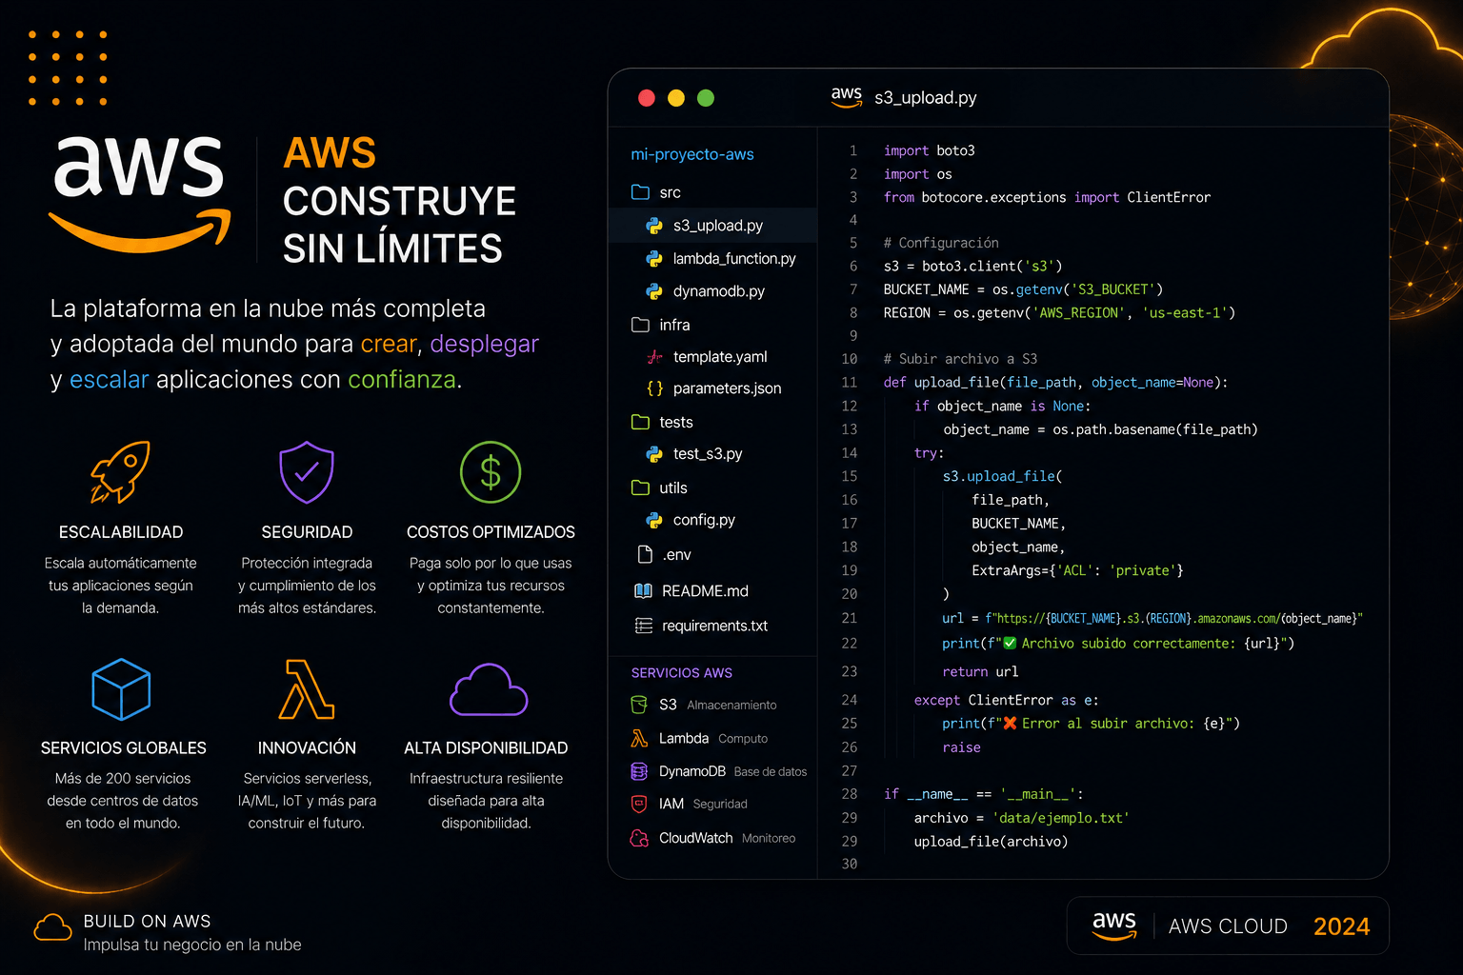This screenshot has width=1463, height=975.
Task: Click the "Base de datos" label beside DynamoDB
Action: (x=771, y=772)
